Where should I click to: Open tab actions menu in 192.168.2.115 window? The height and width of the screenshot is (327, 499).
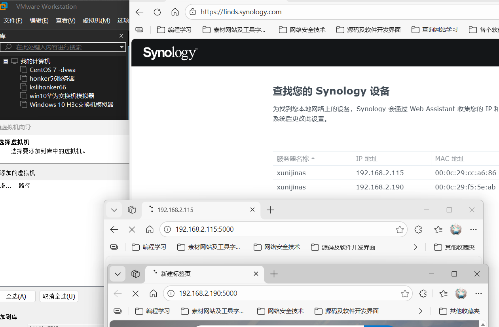pyautogui.click(x=114, y=210)
